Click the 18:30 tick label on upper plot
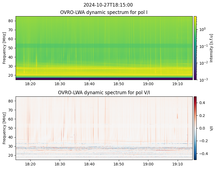 pyautogui.click(x=60, y=84)
